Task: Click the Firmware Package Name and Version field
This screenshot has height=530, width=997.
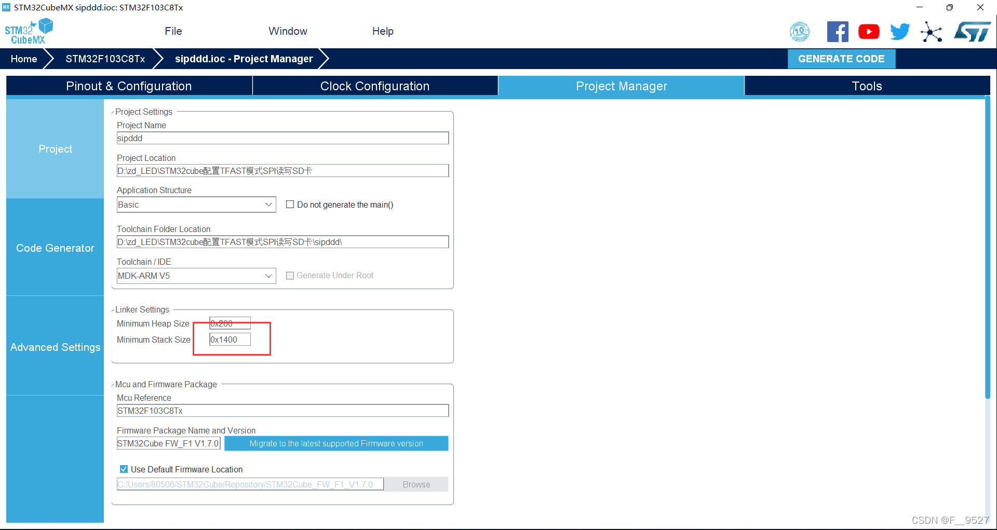Action: tap(169, 443)
